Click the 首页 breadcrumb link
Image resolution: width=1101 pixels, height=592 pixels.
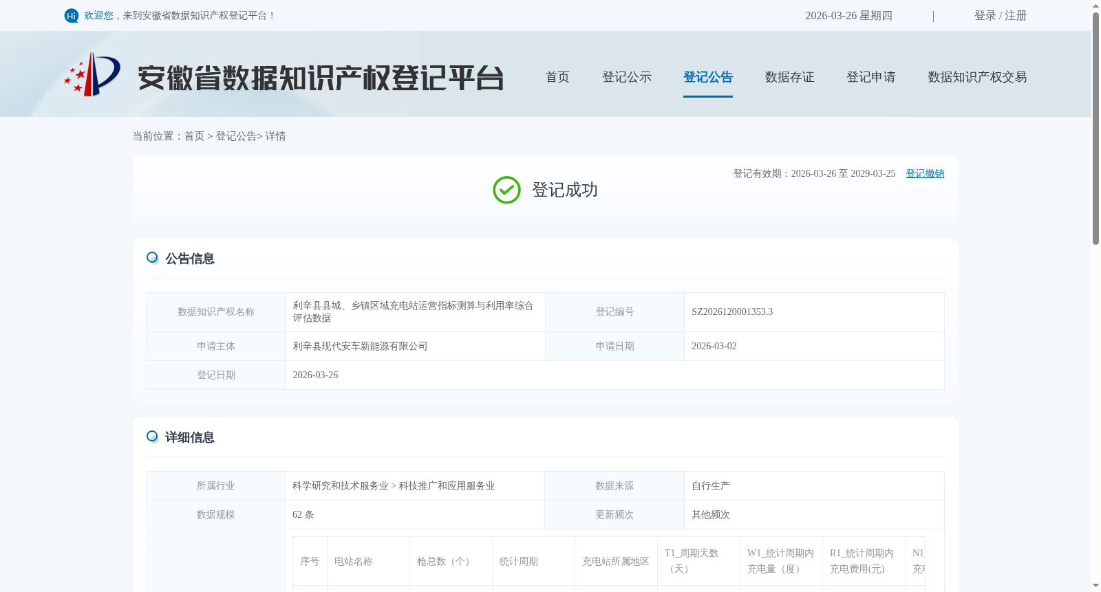point(194,136)
